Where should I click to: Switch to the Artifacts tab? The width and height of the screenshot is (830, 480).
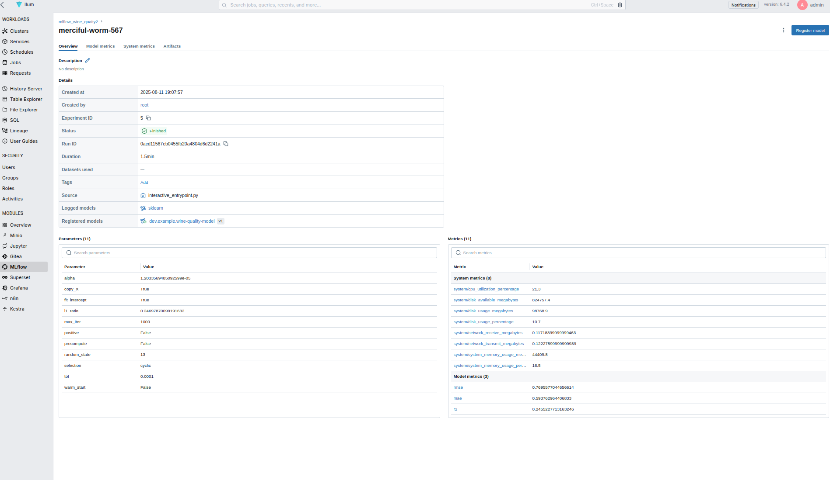click(172, 46)
